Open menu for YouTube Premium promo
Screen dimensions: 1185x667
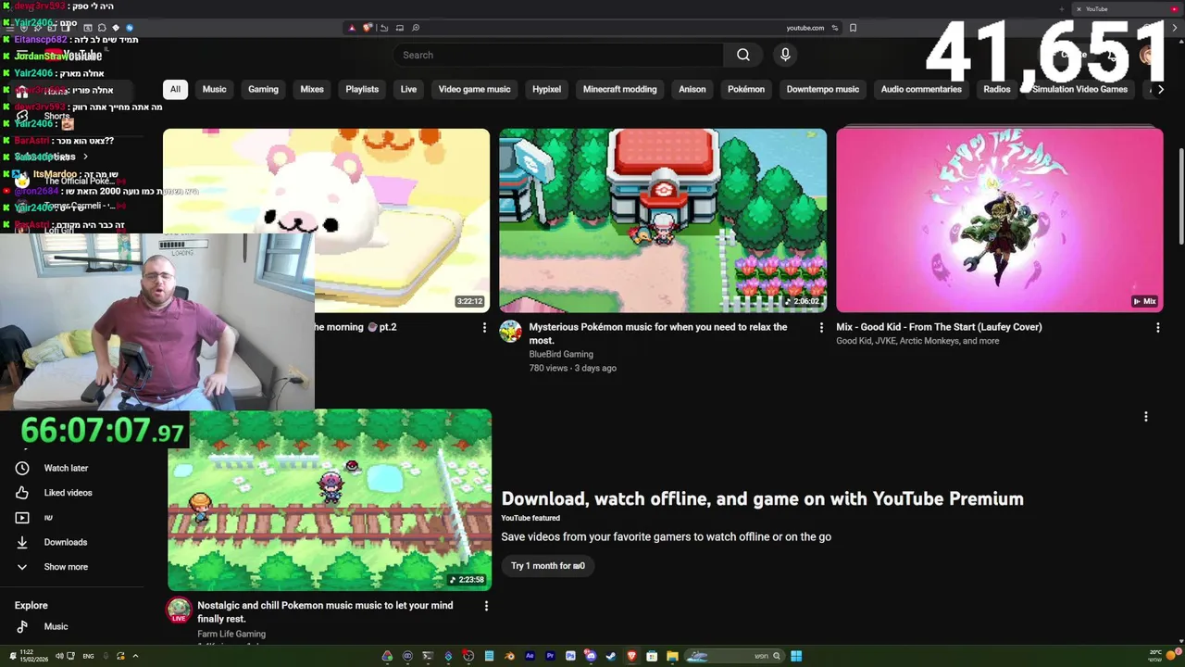point(1146,417)
